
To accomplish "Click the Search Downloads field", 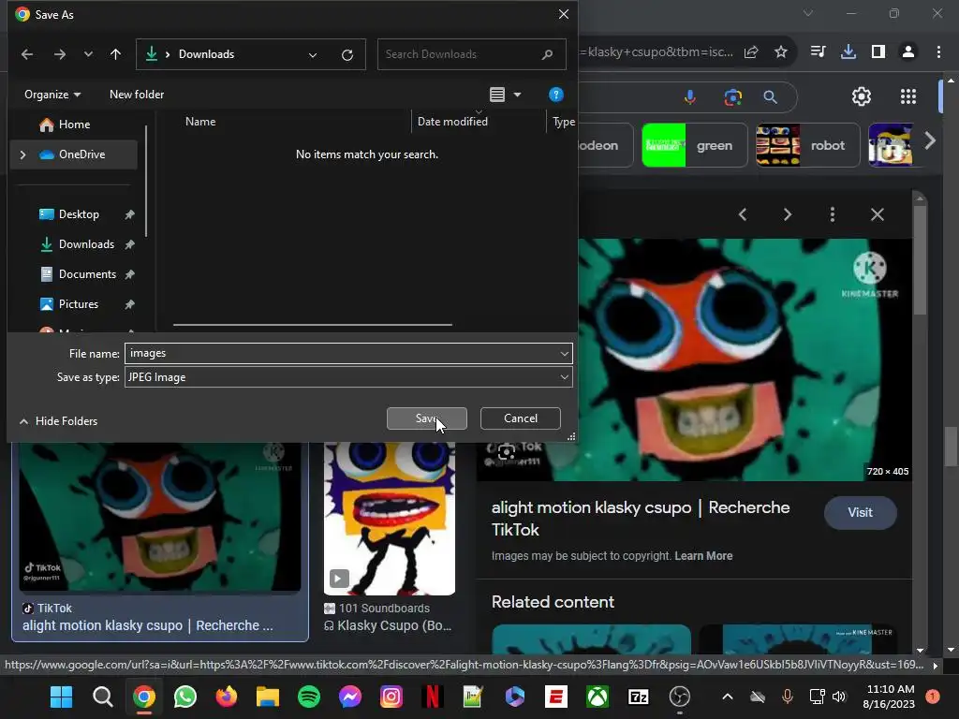I will click(471, 54).
